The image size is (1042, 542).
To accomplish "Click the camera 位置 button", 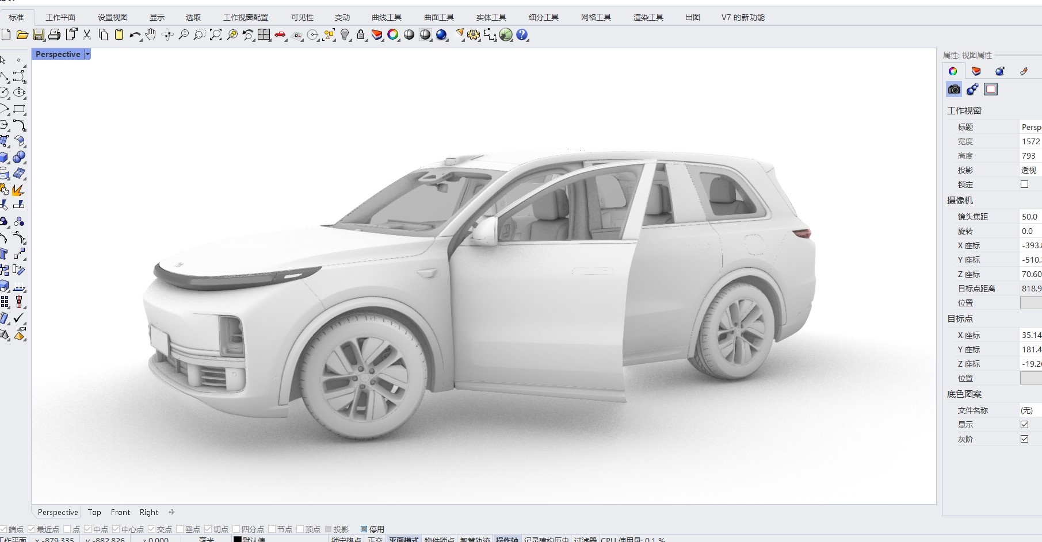I will (1030, 303).
